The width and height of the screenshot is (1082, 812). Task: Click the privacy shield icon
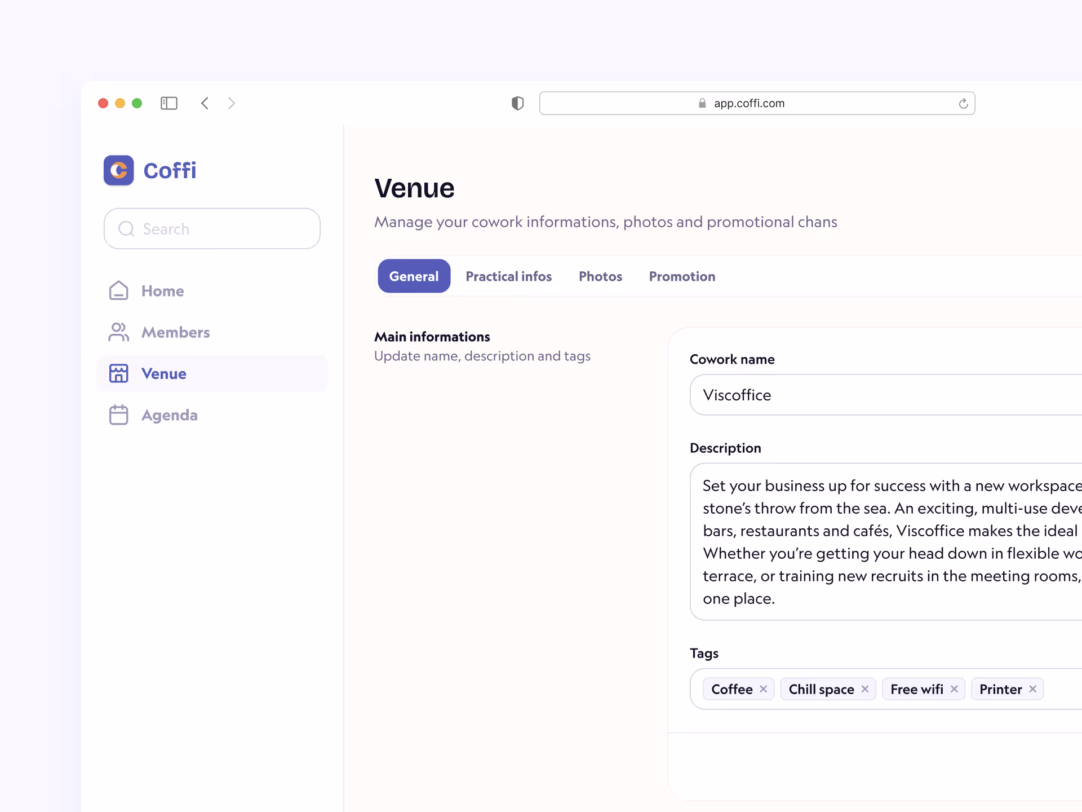click(x=517, y=103)
